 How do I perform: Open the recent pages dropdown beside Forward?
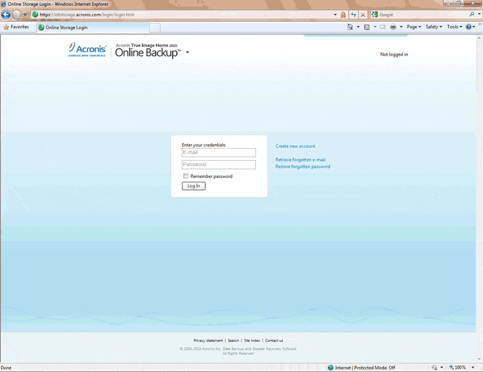point(25,14)
